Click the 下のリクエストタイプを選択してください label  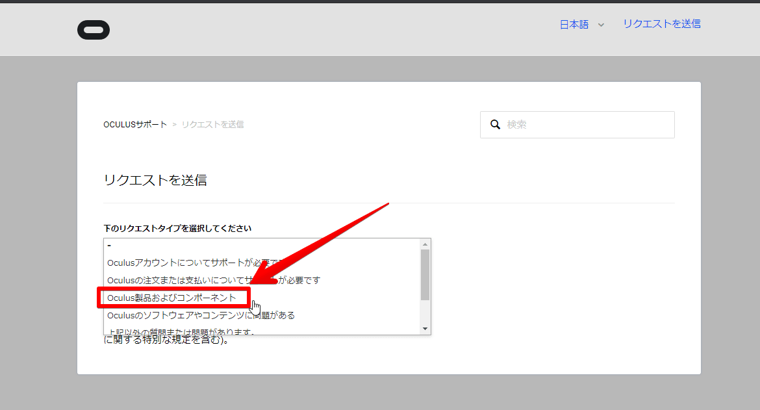177,229
